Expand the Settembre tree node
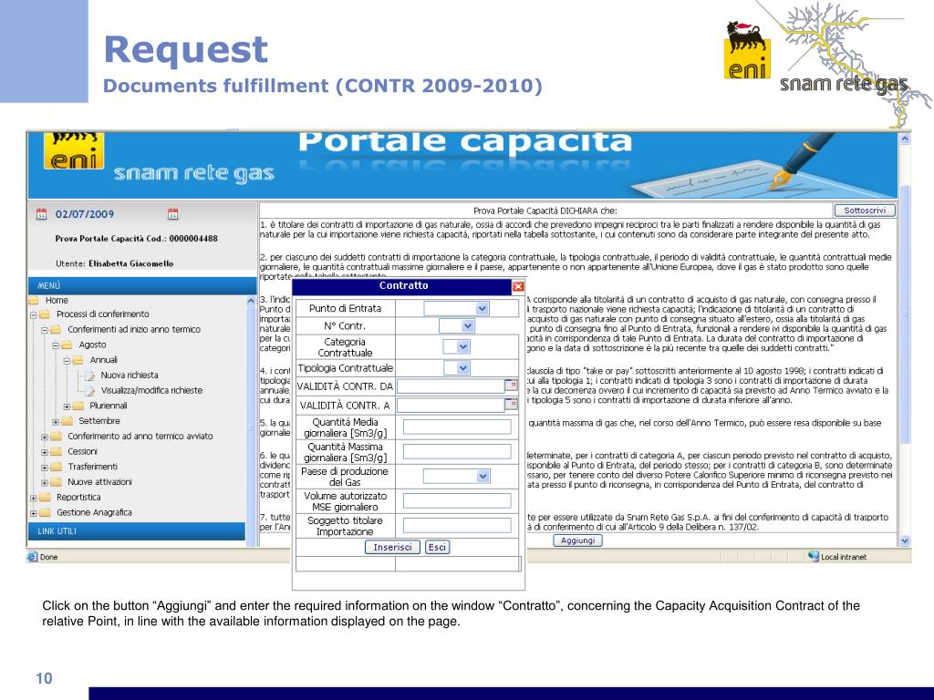This screenshot has height=700, width=934. pyautogui.click(x=56, y=421)
